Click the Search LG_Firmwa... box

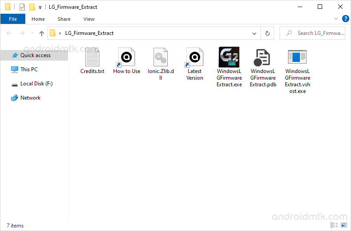[312, 33]
